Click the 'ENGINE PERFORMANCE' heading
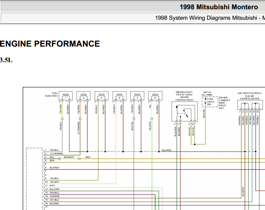Screen dimensions: 265x210 click(x=50, y=44)
